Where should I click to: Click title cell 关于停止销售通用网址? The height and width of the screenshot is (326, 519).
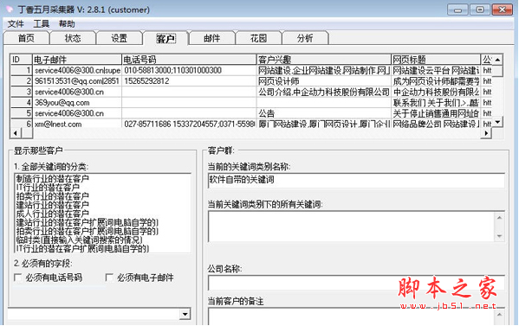click(x=436, y=113)
